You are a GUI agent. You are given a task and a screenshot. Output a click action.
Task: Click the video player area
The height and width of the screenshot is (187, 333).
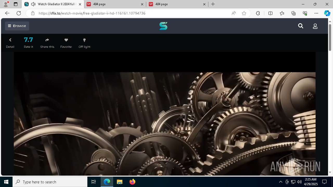pyautogui.click(x=164, y=114)
